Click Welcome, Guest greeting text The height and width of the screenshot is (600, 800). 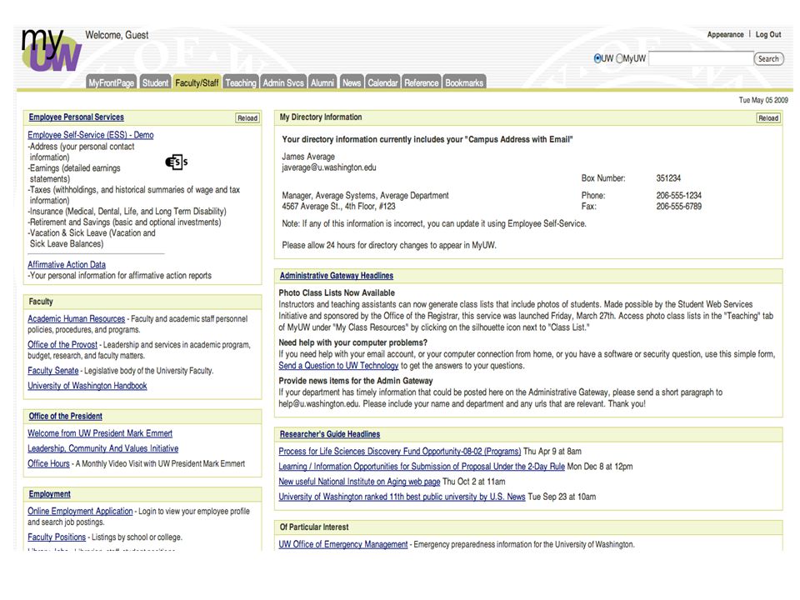coord(117,35)
